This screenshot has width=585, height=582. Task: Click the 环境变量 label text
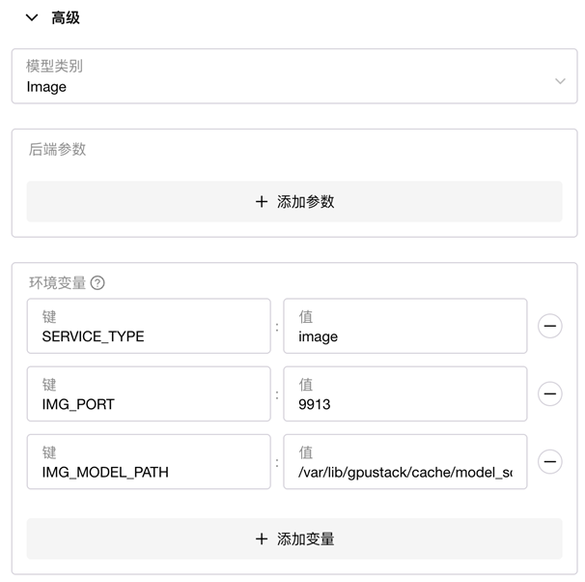(58, 282)
